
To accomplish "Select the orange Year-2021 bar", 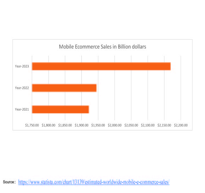I will click(x=61, y=109).
